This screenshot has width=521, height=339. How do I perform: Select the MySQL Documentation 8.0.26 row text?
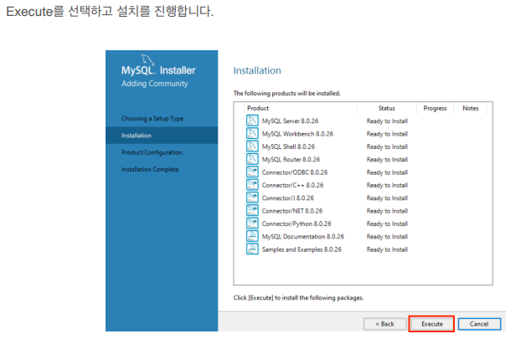pos(302,236)
